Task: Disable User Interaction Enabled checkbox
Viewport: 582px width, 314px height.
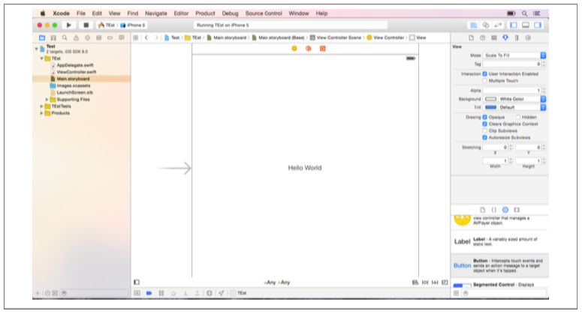Action: 485,73
